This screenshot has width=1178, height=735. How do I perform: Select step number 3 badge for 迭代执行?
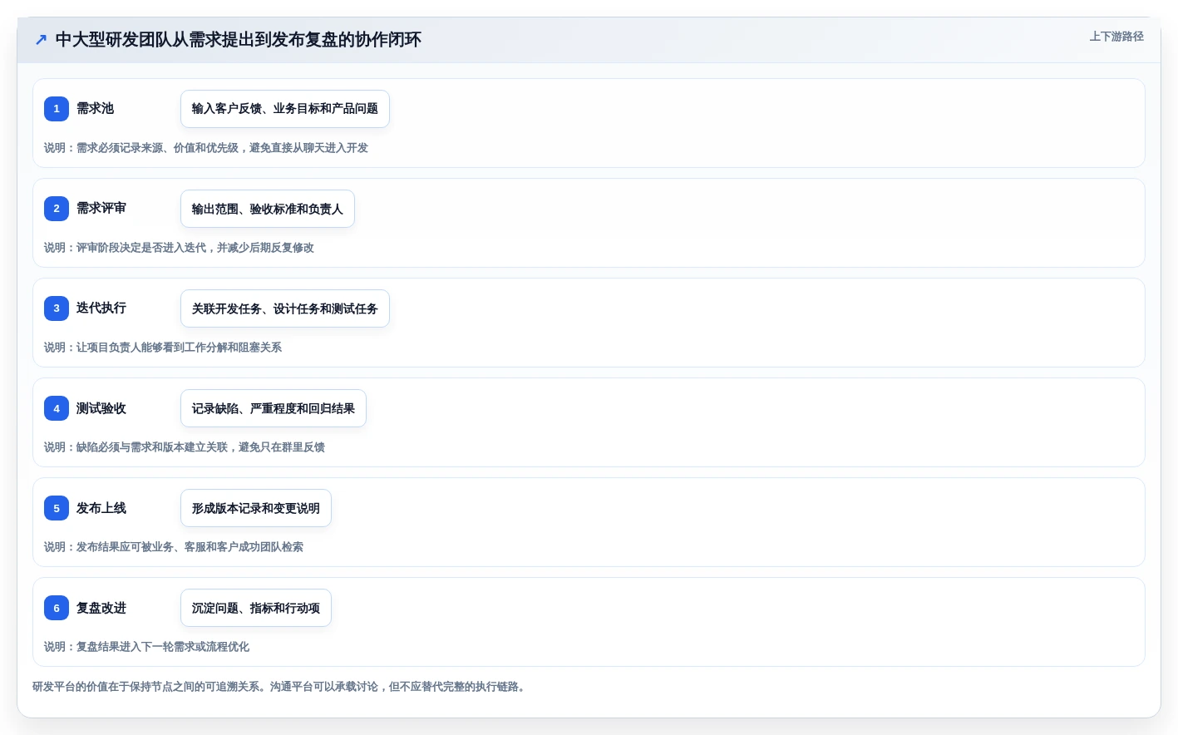click(x=57, y=308)
